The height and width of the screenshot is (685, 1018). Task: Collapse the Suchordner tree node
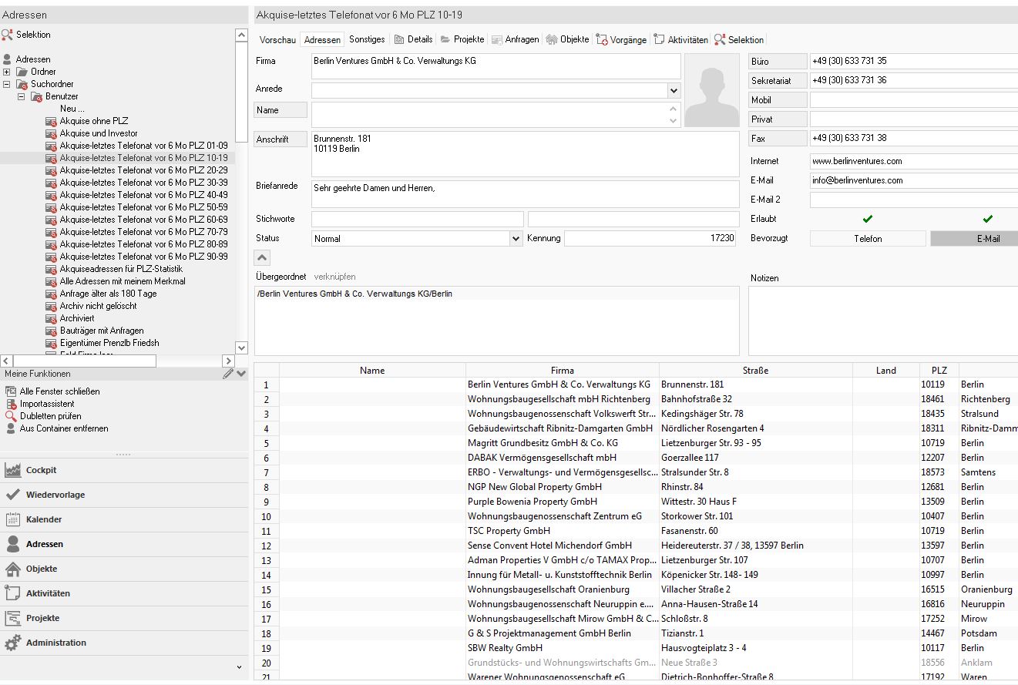[7, 84]
